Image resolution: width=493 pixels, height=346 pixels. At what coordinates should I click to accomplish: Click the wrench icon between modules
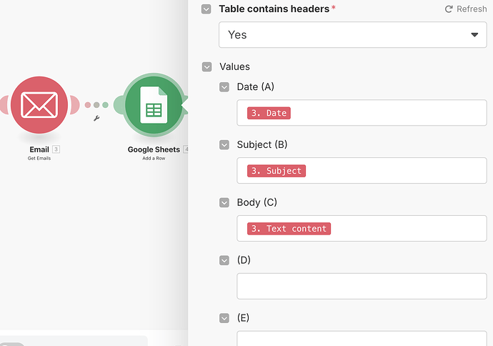tap(96, 118)
